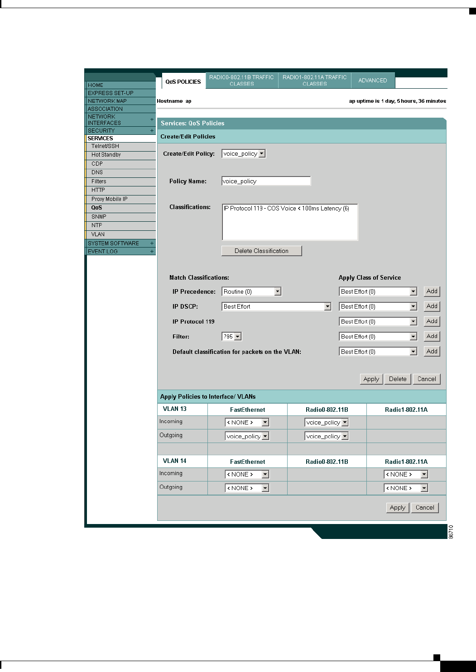Expand NETWORK INTERFACES plus sign
The height and width of the screenshot is (672, 476).
point(152,119)
